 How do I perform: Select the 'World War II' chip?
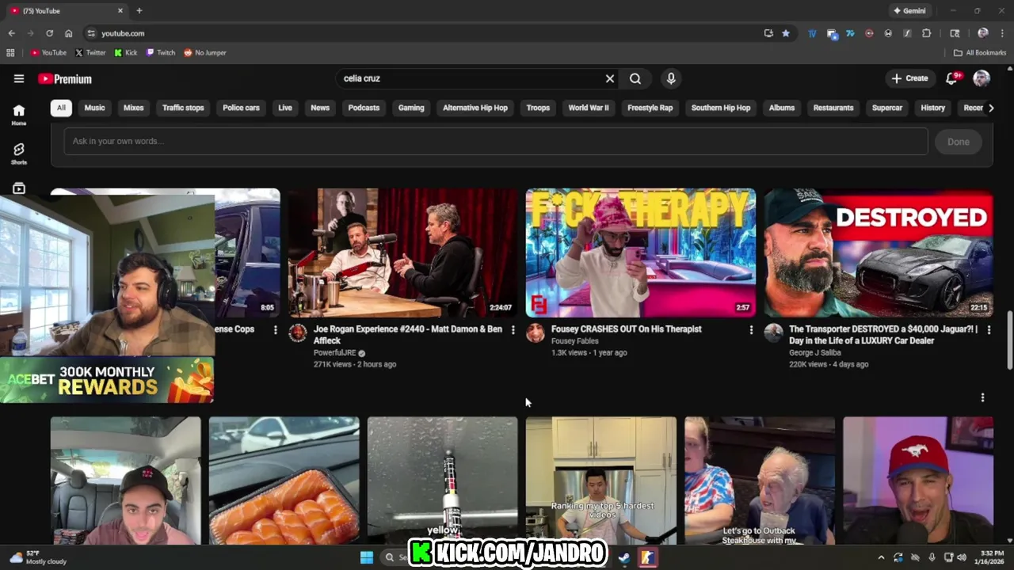[x=589, y=108]
